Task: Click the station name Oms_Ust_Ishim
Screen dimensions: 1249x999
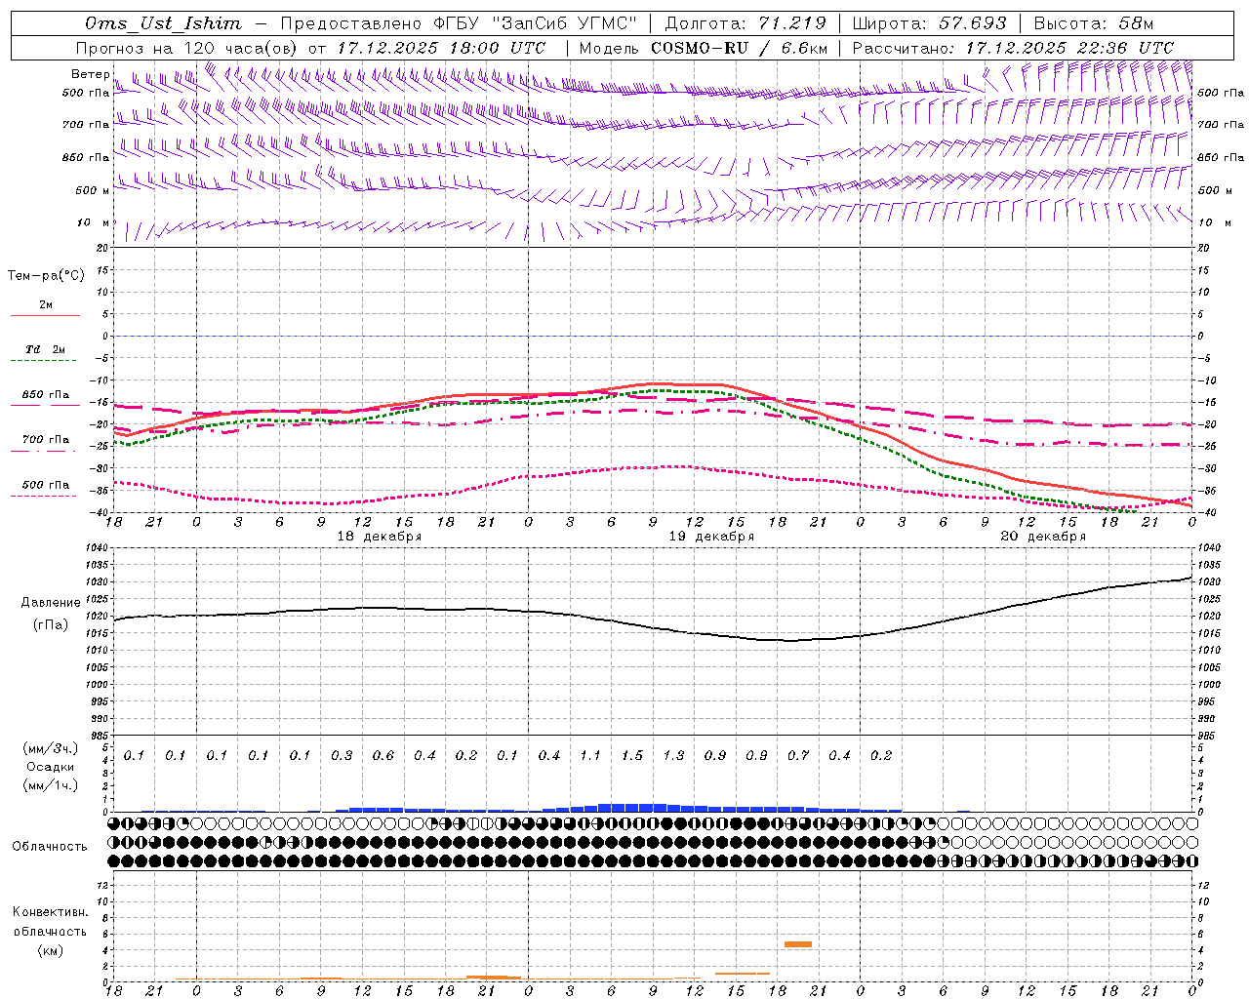Action: (x=163, y=23)
